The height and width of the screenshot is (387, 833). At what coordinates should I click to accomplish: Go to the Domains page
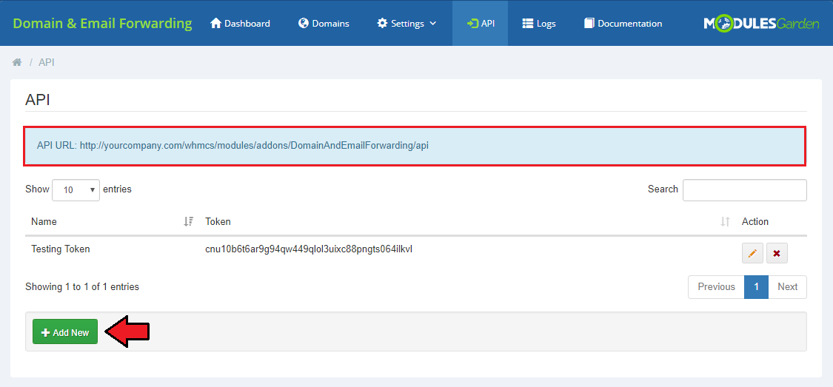324,24
